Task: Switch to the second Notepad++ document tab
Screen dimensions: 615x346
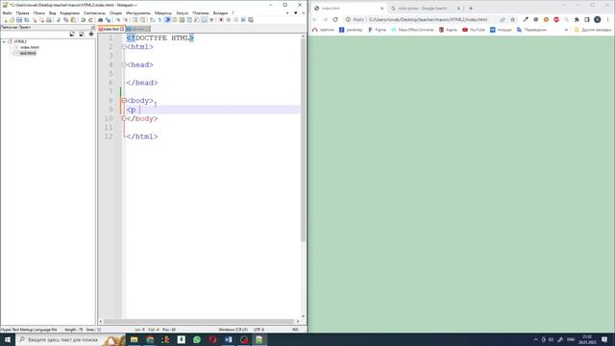Action: (x=137, y=29)
